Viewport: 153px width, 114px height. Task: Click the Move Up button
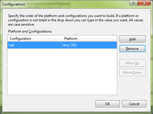point(132,63)
